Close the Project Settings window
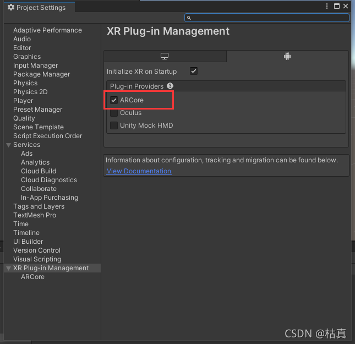 click(346, 6)
